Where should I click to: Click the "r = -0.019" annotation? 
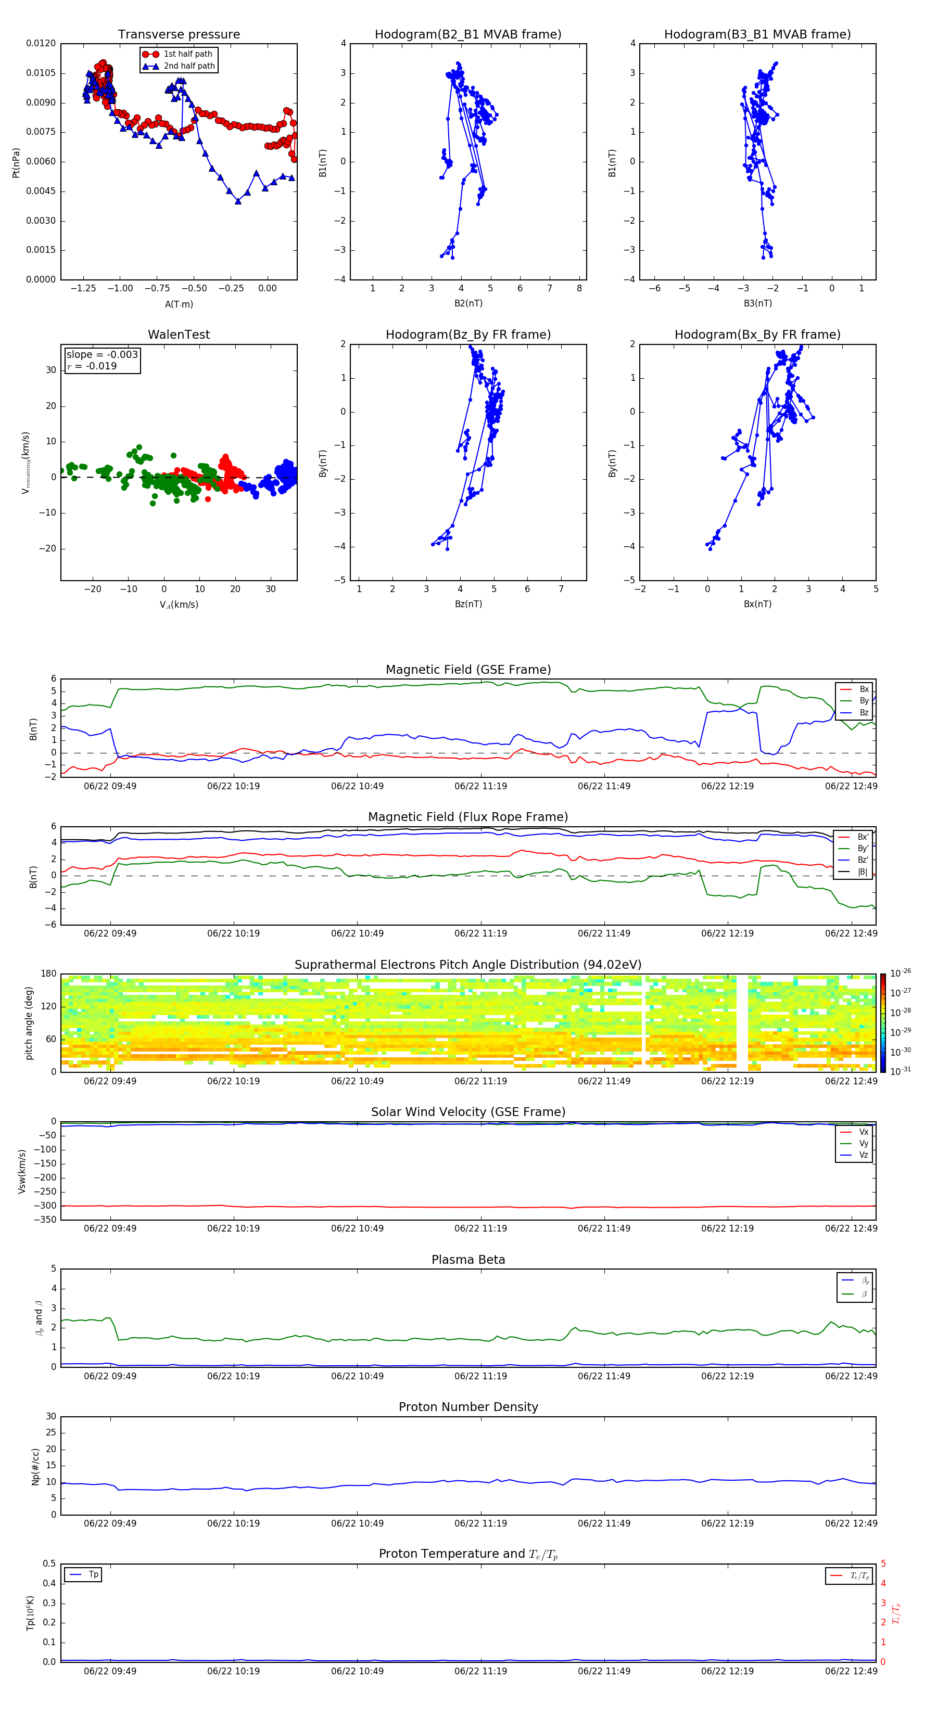92,366
